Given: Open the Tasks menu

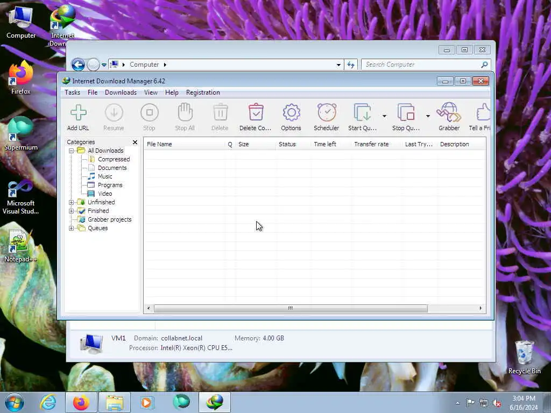Looking at the screenshot, I should click(73, 92).
